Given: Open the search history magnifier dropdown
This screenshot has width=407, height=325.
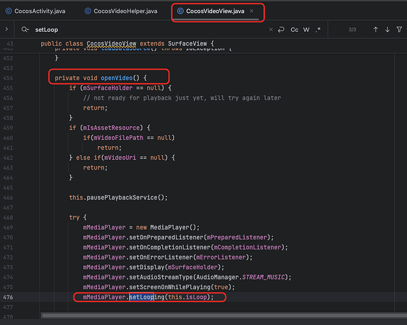Looking at the screenshot, I should tap(25, 29).
